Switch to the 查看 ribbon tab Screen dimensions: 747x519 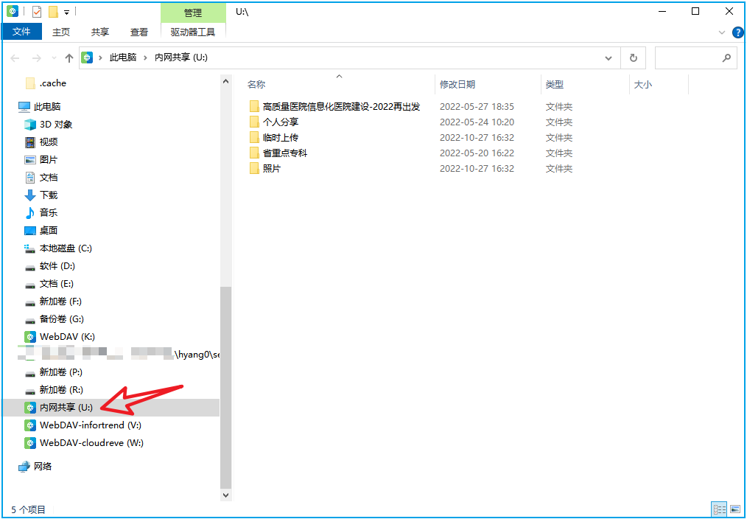pos(139,32)
